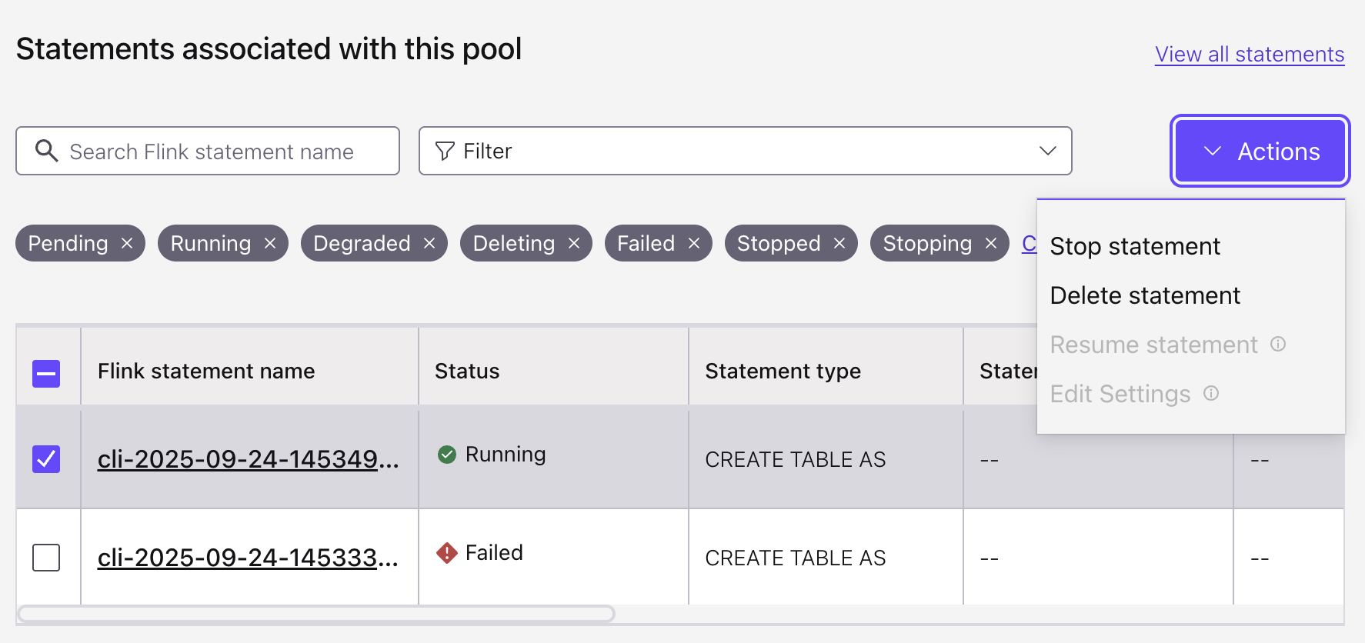
Task: Remove the Deleting filter chip
Action: (574, 243)
